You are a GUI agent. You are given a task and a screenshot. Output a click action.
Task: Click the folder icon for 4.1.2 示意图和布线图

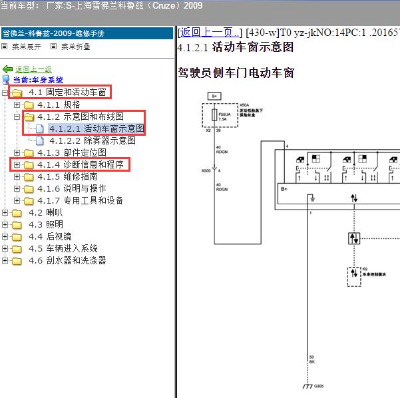pyautogui.click(x=29, y=117)
